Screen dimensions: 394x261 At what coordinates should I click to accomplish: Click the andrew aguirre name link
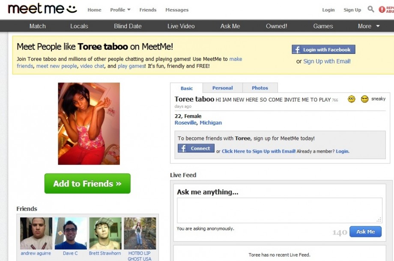(36, 253)
